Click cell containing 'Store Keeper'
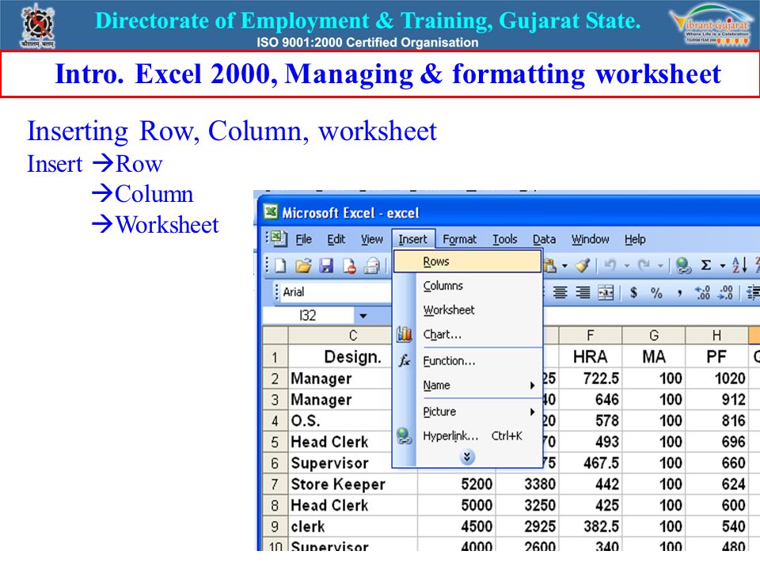 (352, 484)
